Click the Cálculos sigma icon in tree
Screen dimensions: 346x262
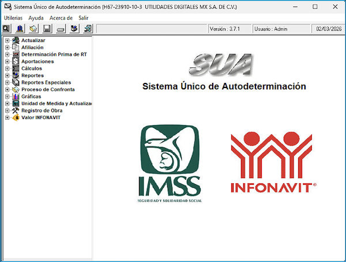click(x=16, y=69)
